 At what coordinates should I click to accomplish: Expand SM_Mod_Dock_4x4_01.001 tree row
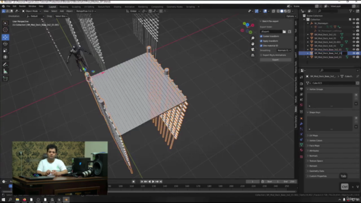(x=308, y=42)
